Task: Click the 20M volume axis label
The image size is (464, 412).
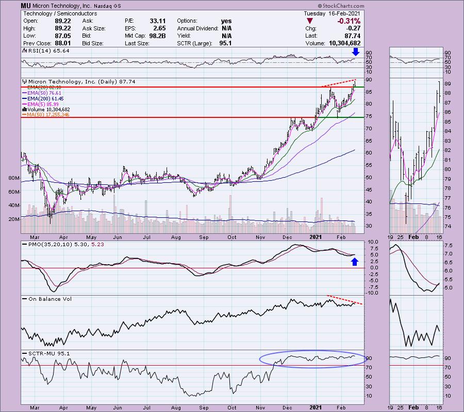Action: pos(14,219)
